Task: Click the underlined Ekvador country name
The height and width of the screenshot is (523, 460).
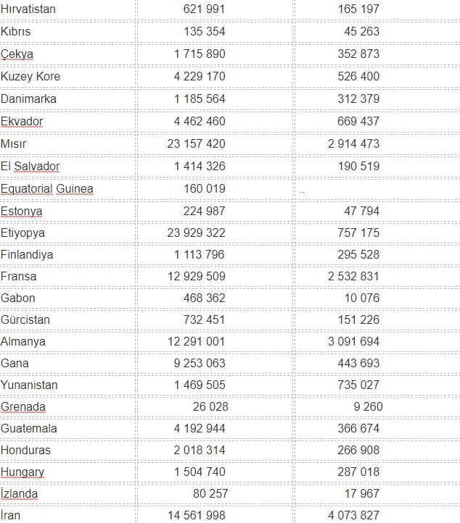Action: tap(22, 121)
